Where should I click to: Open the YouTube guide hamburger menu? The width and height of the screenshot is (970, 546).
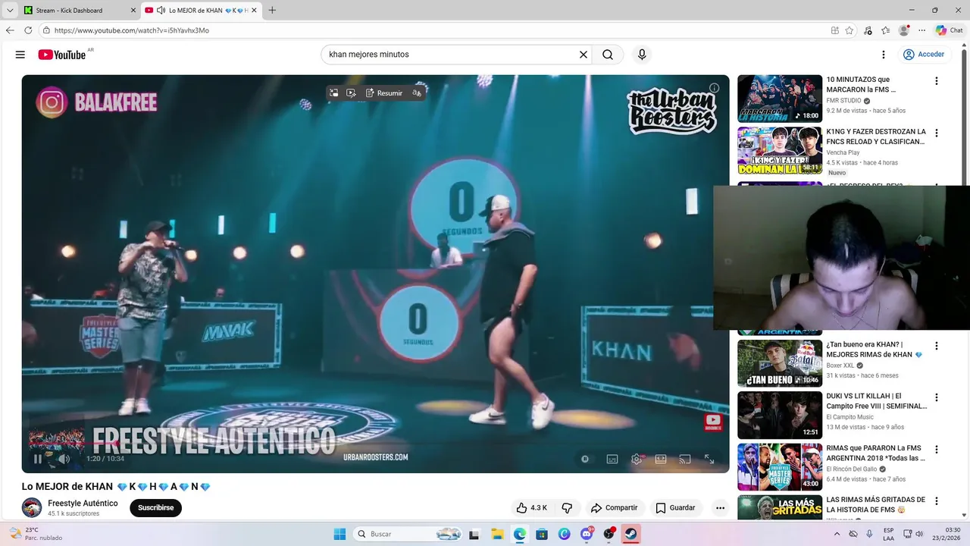pos(20,55)
